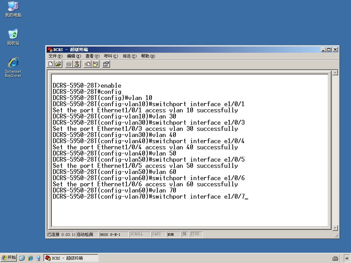Close the DCRS HyperTerminal window
Viewport: 351px width, 263px height.
click(335, 49)
